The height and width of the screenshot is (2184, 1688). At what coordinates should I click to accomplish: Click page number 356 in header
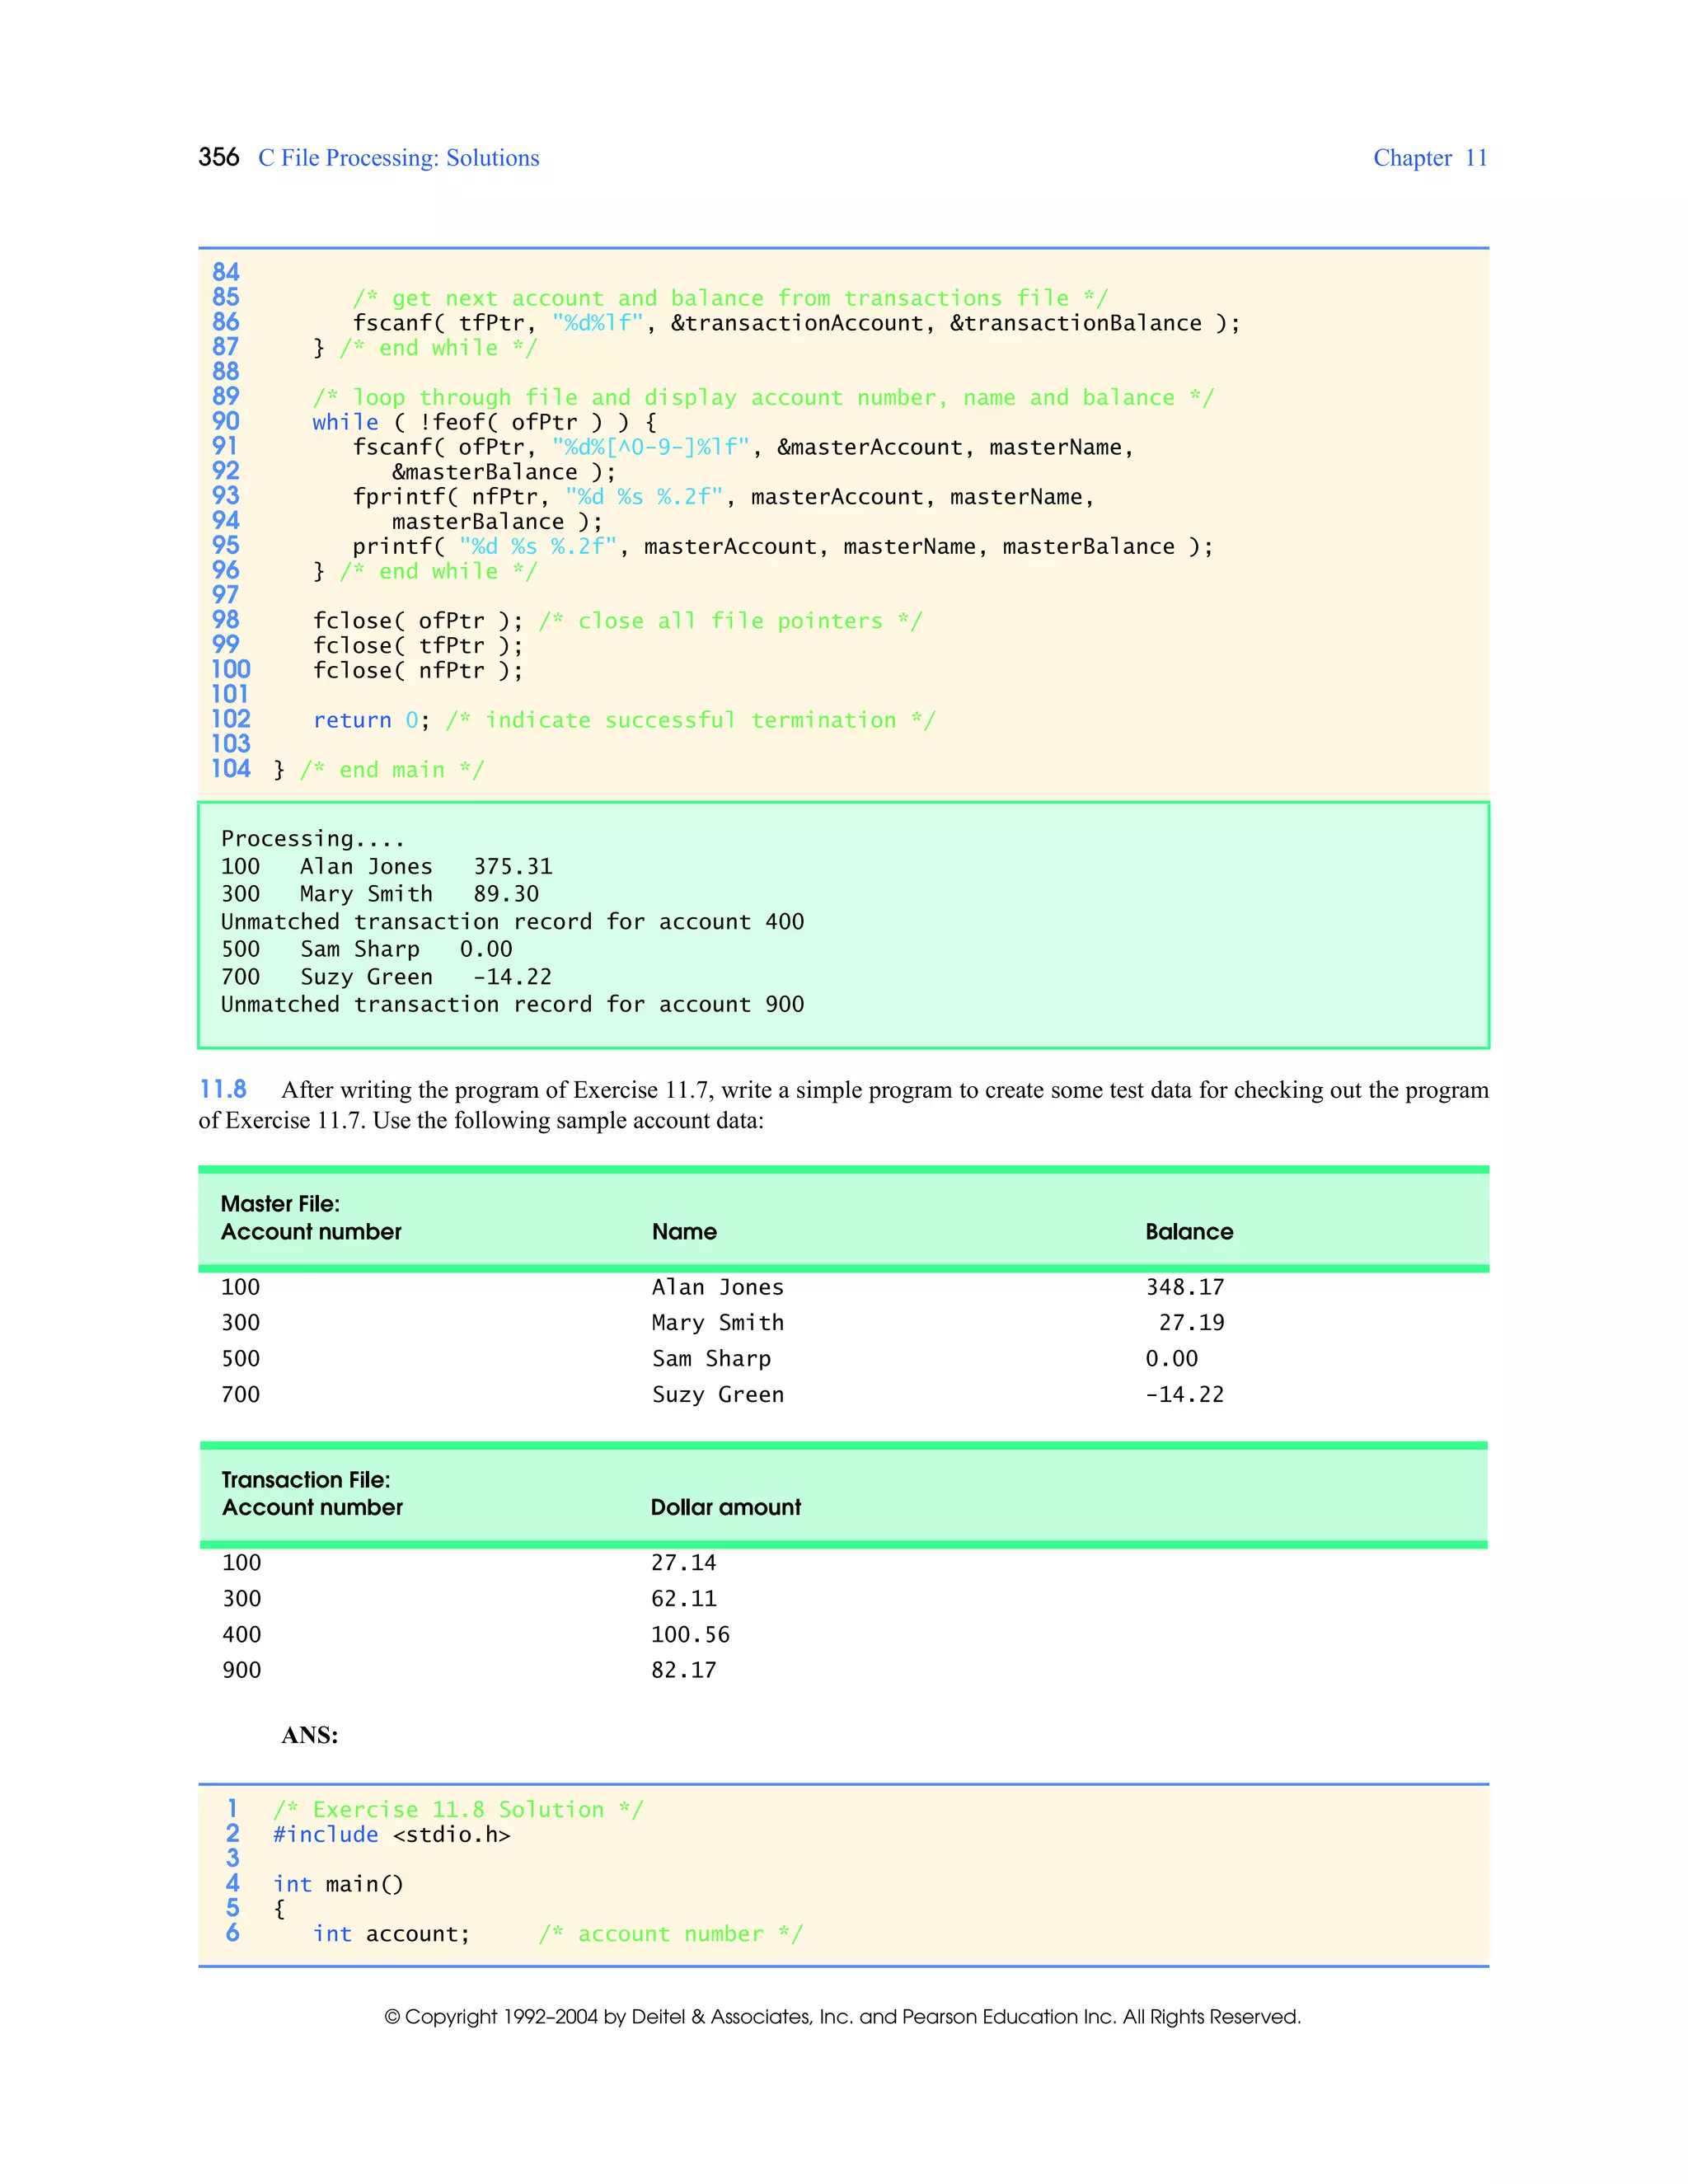pyautogui.click(x=218, y=157)
